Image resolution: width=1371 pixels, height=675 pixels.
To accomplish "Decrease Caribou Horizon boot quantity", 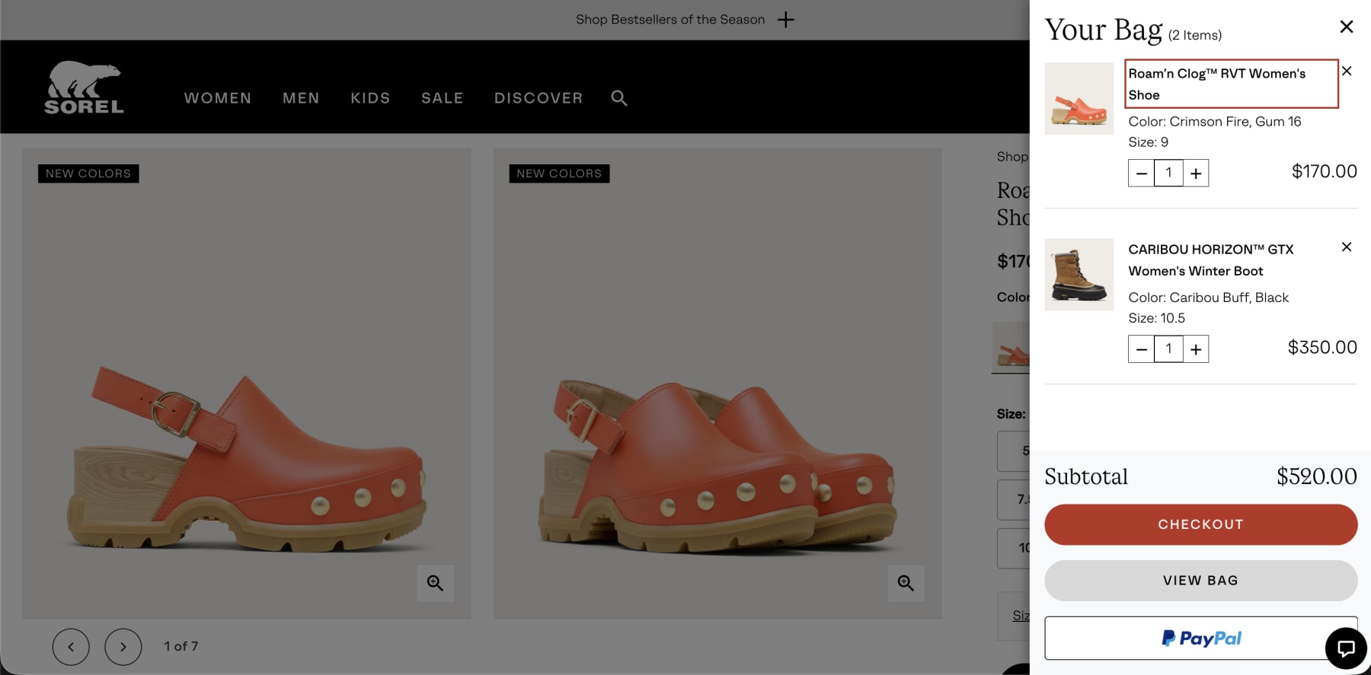I will pyautogui.click(x=1141, y=349).
